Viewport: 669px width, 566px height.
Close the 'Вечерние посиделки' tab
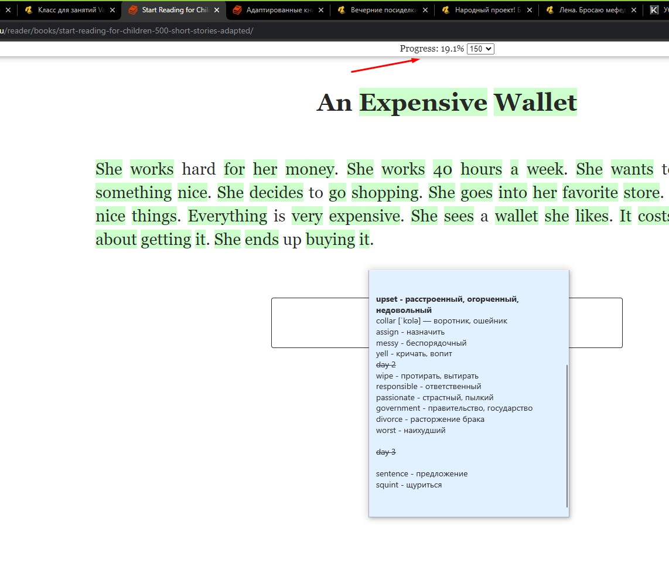(x=425, y=10)
